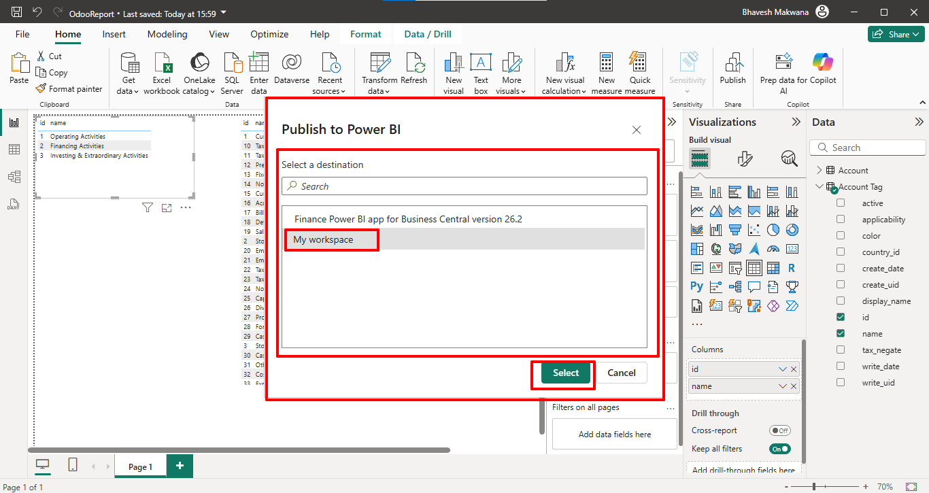Click the Focus mode icon under visual

pyautogui.click(x=167, y=207)
